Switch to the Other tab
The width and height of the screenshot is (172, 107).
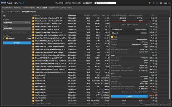click(70, 8)
